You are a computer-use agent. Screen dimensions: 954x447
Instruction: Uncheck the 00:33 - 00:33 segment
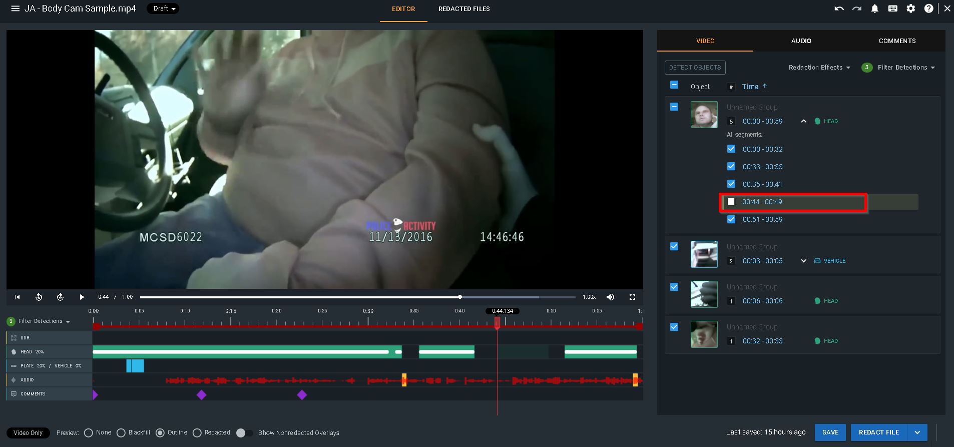pyautogui.click(x=731, y=167)
